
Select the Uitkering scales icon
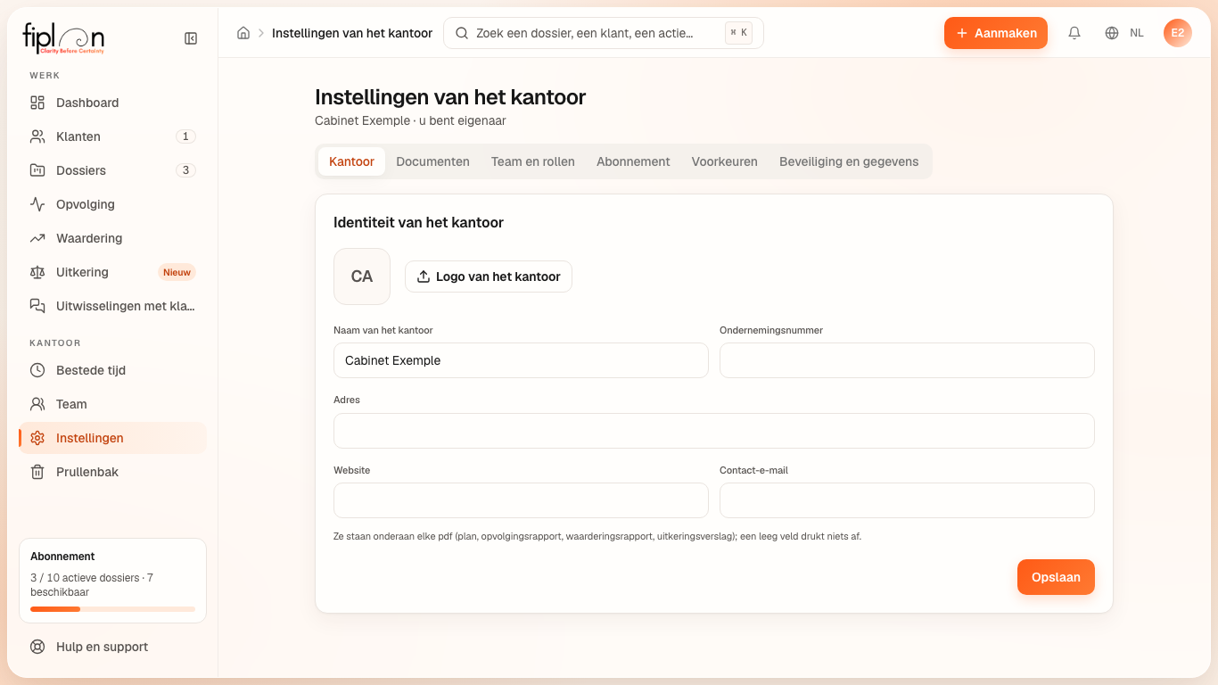[x=37, y=272]
